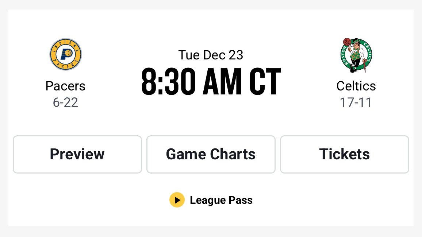Open the game Preview
422x237 pixels.
coord(77,154)
